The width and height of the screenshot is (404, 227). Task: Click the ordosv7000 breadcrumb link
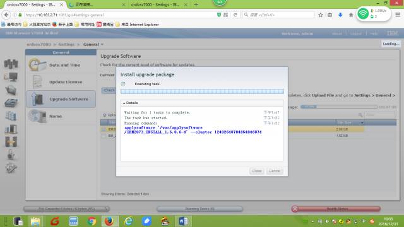(39, 44)
